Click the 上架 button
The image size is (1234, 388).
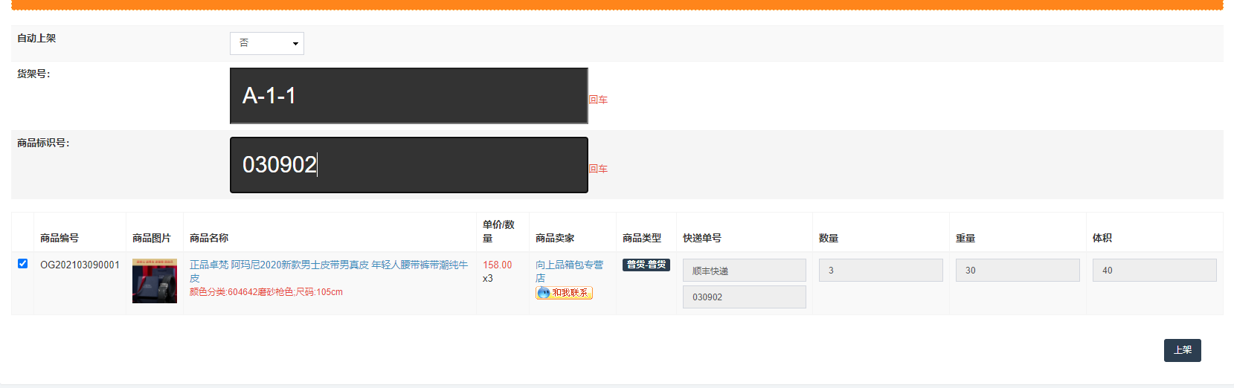(1183, 350)
